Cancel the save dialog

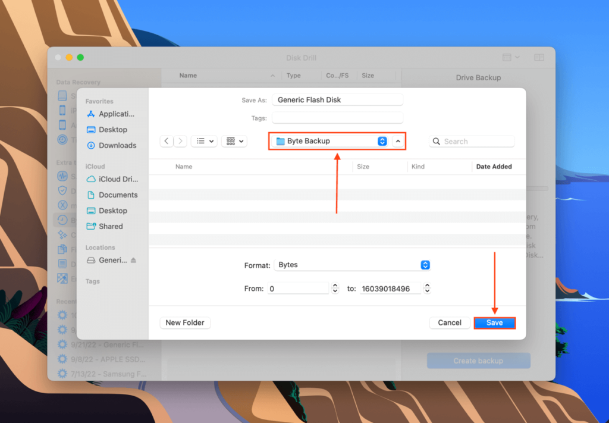coord(450,322)
